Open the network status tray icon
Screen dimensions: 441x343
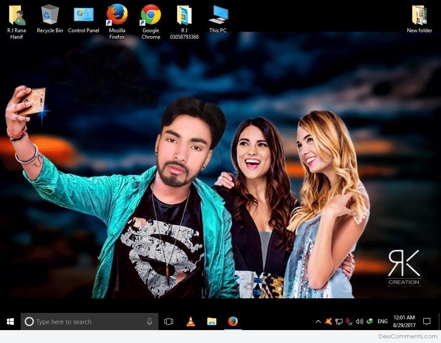point(339,322)
